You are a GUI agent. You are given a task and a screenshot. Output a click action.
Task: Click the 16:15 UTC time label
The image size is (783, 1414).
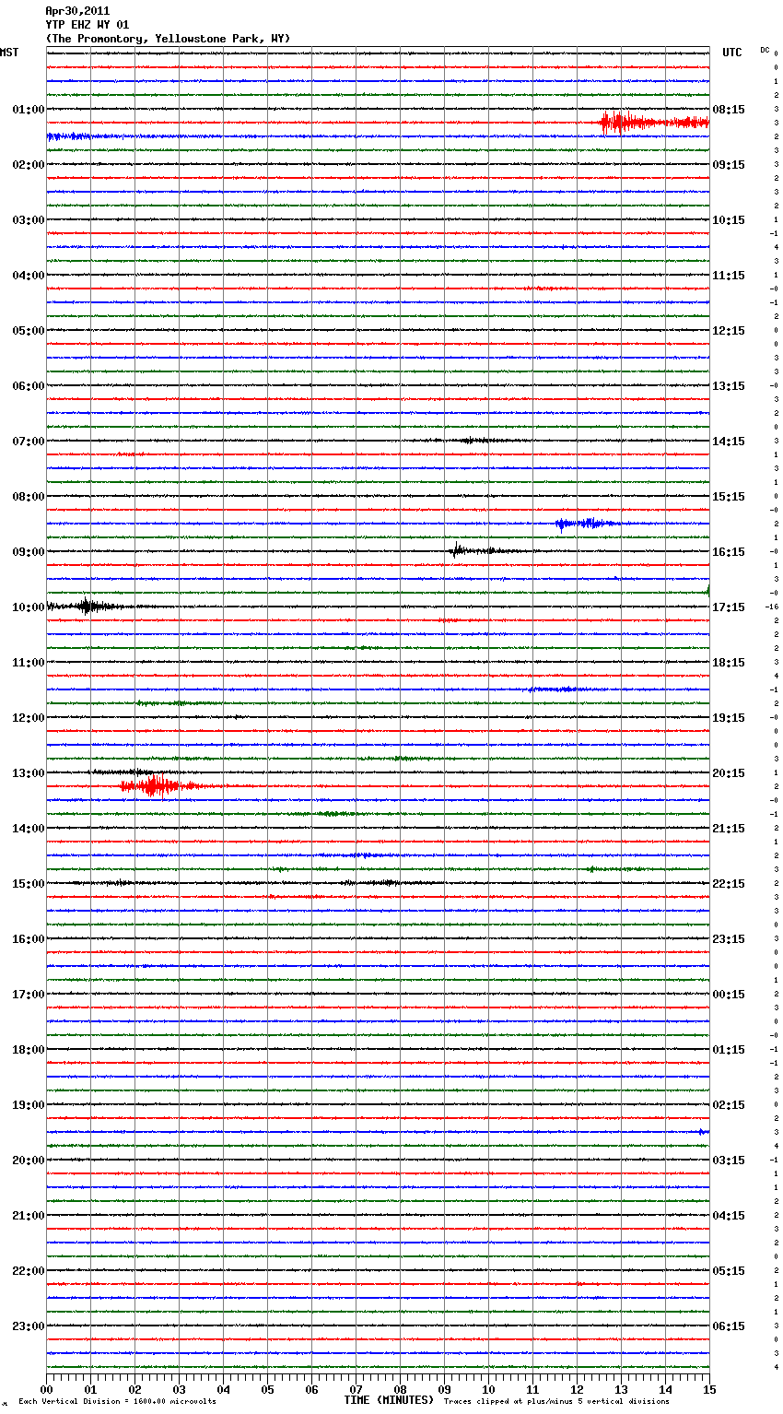(x=729, y=552)
